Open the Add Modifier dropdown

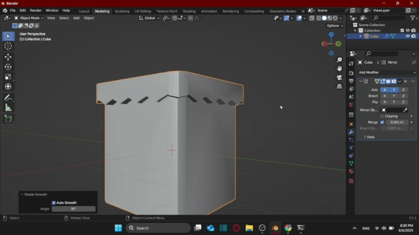pyautogui.click(x=387, y=72)
